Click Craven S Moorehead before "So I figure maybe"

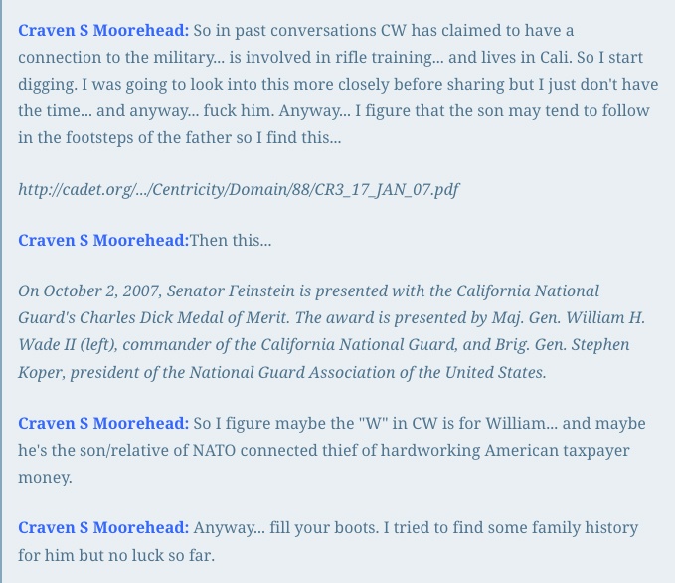pyautogui.click(x=103, y=423)
